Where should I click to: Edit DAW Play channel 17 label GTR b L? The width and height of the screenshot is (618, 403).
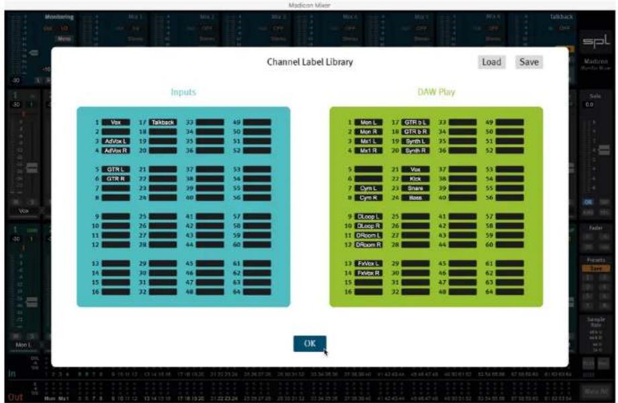[415, 122]
